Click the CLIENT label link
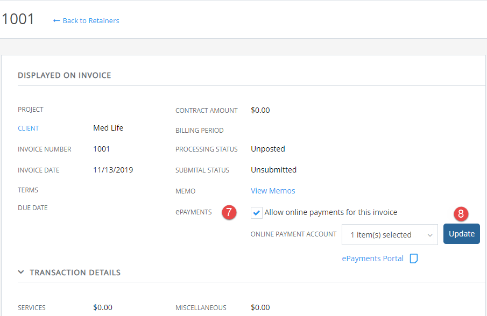Screen dimensions: 487x316 [29, 128]
